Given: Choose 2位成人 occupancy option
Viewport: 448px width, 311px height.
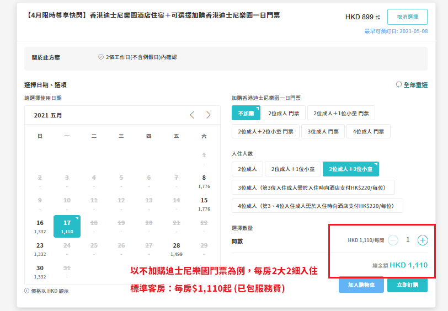Looking at the screenshot, I should coord(247,169).
